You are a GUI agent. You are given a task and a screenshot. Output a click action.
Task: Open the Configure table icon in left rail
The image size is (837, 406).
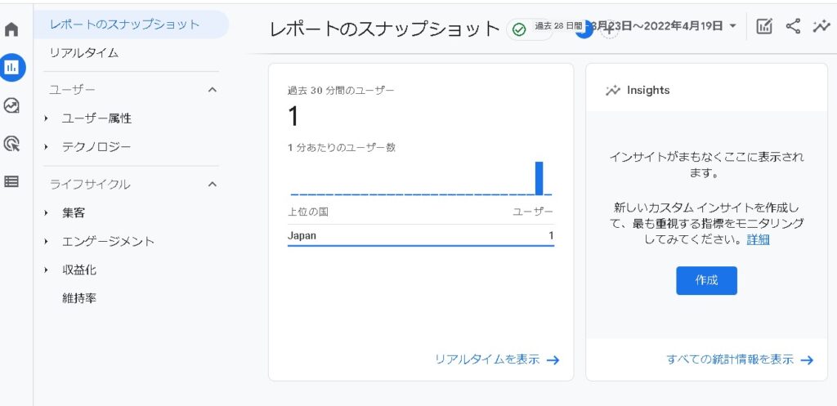(11, 181)
